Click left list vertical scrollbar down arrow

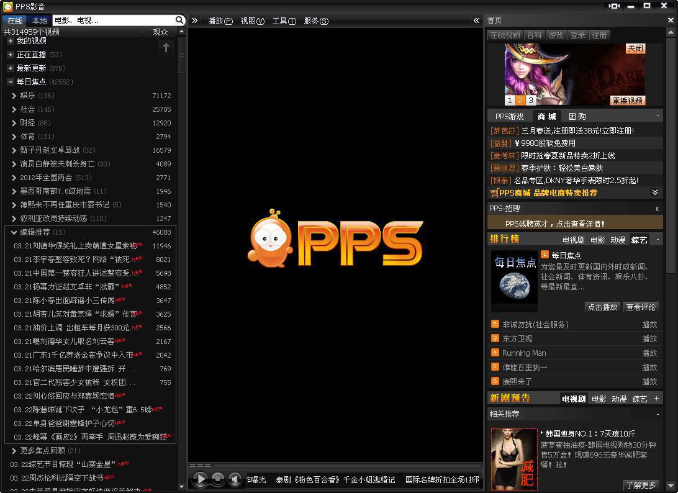coord(181,487)
